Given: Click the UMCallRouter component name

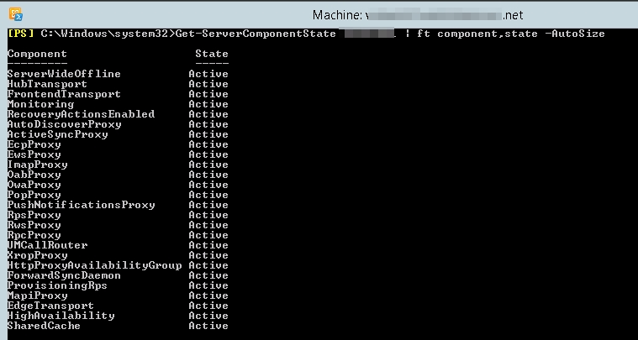Looking at the screenshot, I should pyautogui.click(x=47, y=245).
